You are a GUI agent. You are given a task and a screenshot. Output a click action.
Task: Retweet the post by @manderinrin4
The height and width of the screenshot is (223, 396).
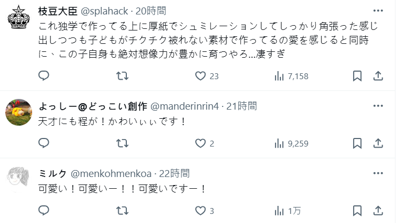coord(122,143)
